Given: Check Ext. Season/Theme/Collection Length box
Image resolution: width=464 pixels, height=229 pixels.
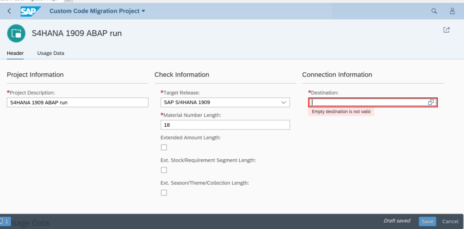Looking at the screenshot, I should click(x=164, y=193).
